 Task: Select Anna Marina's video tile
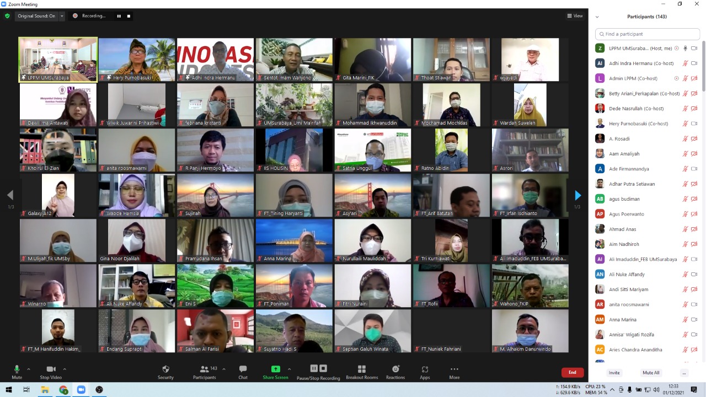pos(294,240)
